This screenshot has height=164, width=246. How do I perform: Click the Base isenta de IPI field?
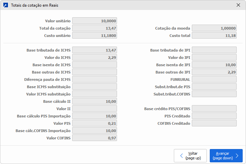point(214,65)
